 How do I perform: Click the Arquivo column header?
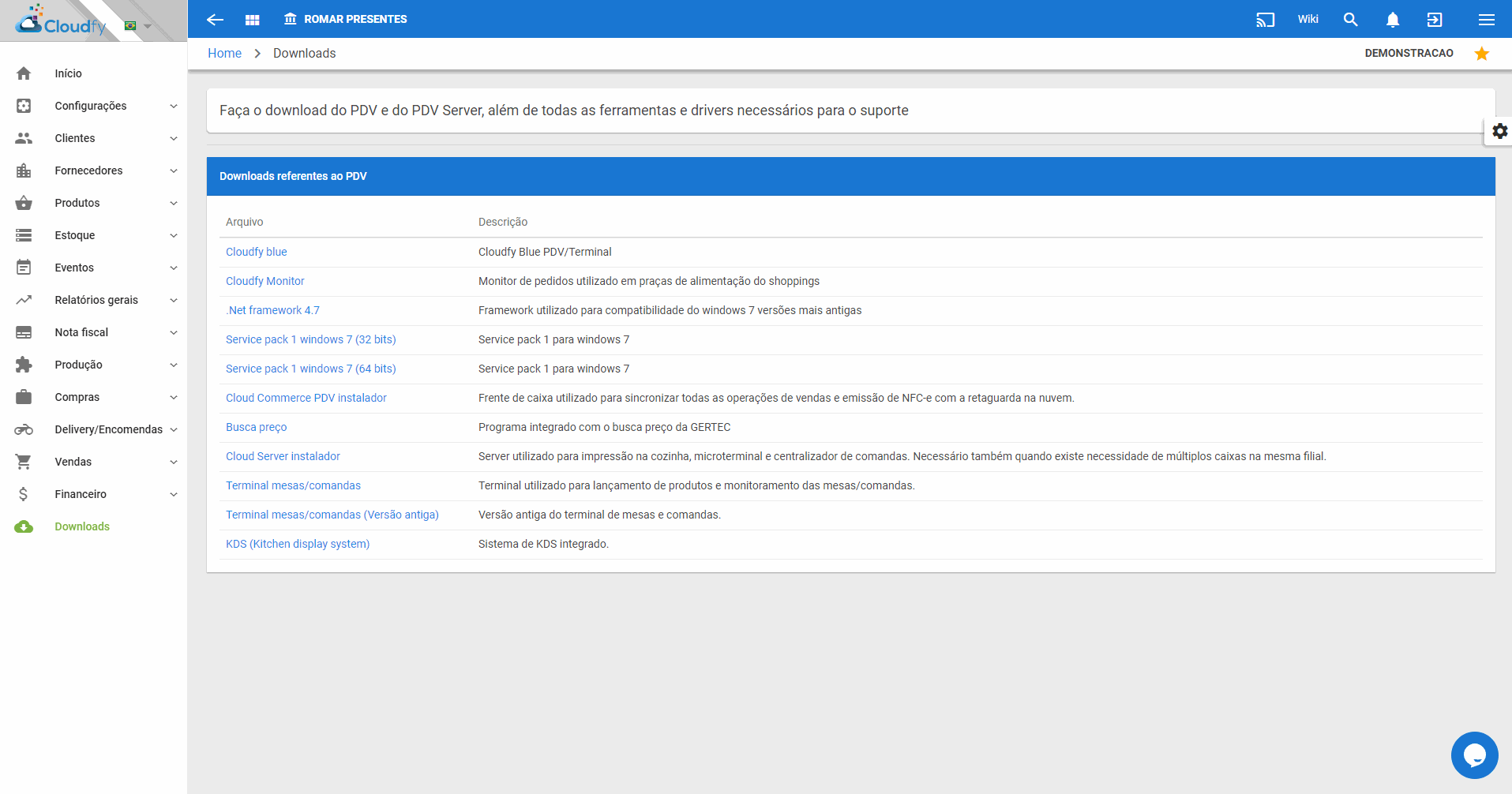pyautogui.click(x=245, y=222)
